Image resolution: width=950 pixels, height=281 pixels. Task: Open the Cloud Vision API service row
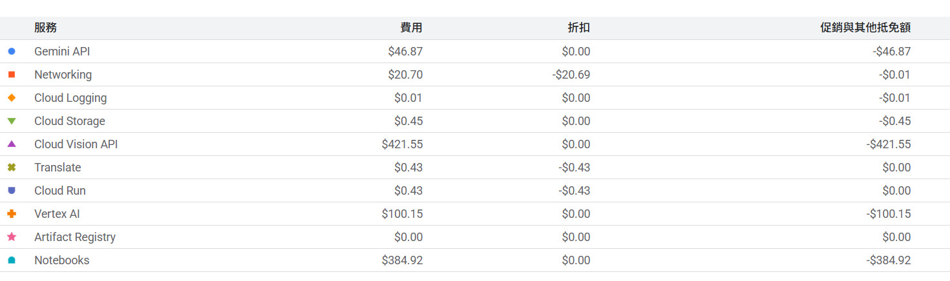[76, 144]
